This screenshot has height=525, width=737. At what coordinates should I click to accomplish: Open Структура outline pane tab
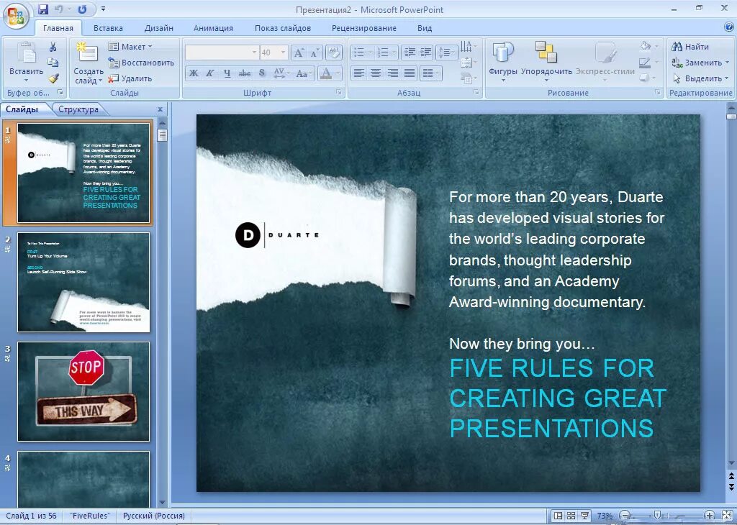[78, 109]
